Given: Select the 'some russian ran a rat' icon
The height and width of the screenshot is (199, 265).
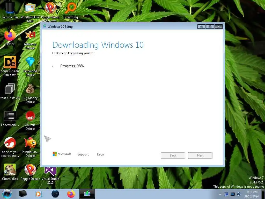Looking at the screenshot, I should tap(10, 66).
